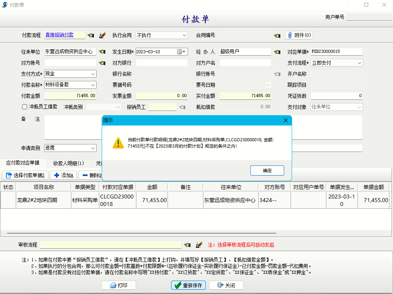Image resolution: width=393 pixels, height=294 pixels.
Task: Click the 重新保存 button
Action: pyautogui.click(x=188, y=285)
